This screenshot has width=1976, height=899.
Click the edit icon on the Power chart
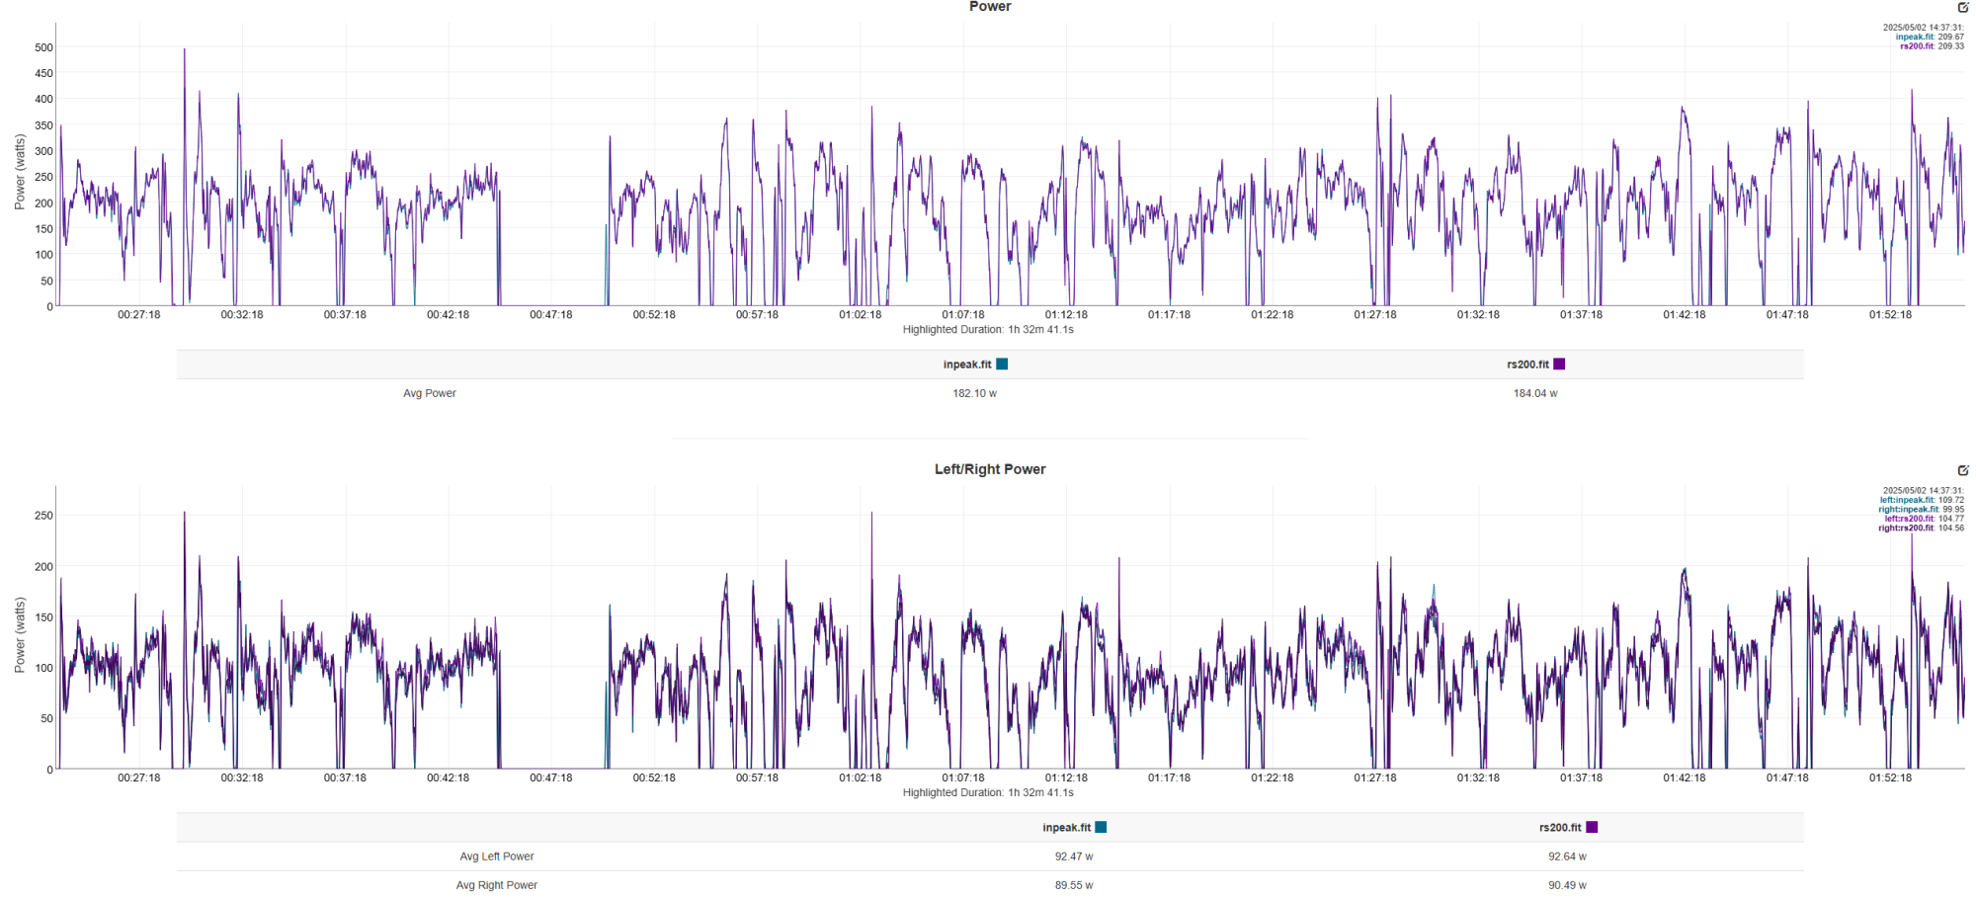tap(1962, 7)
